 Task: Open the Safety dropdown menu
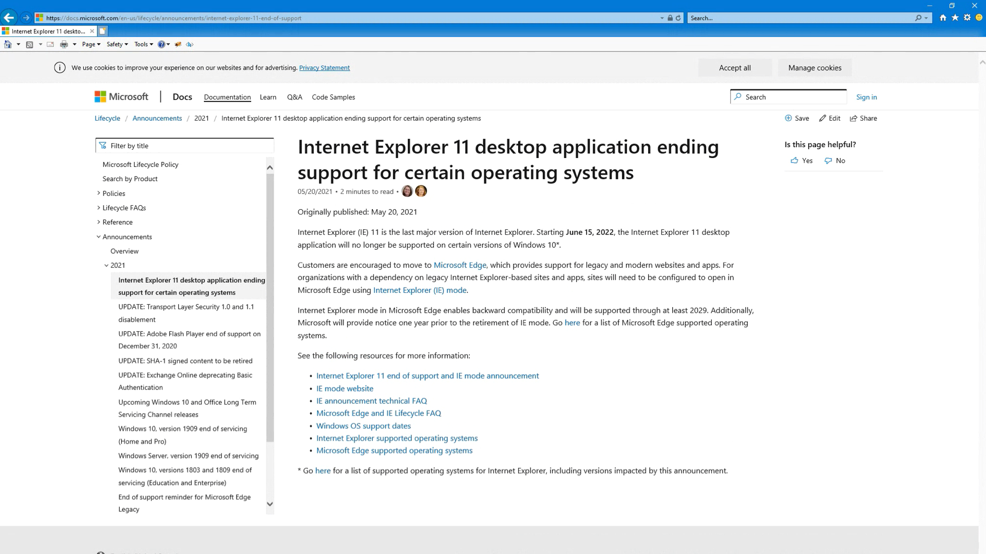[117, 45]
